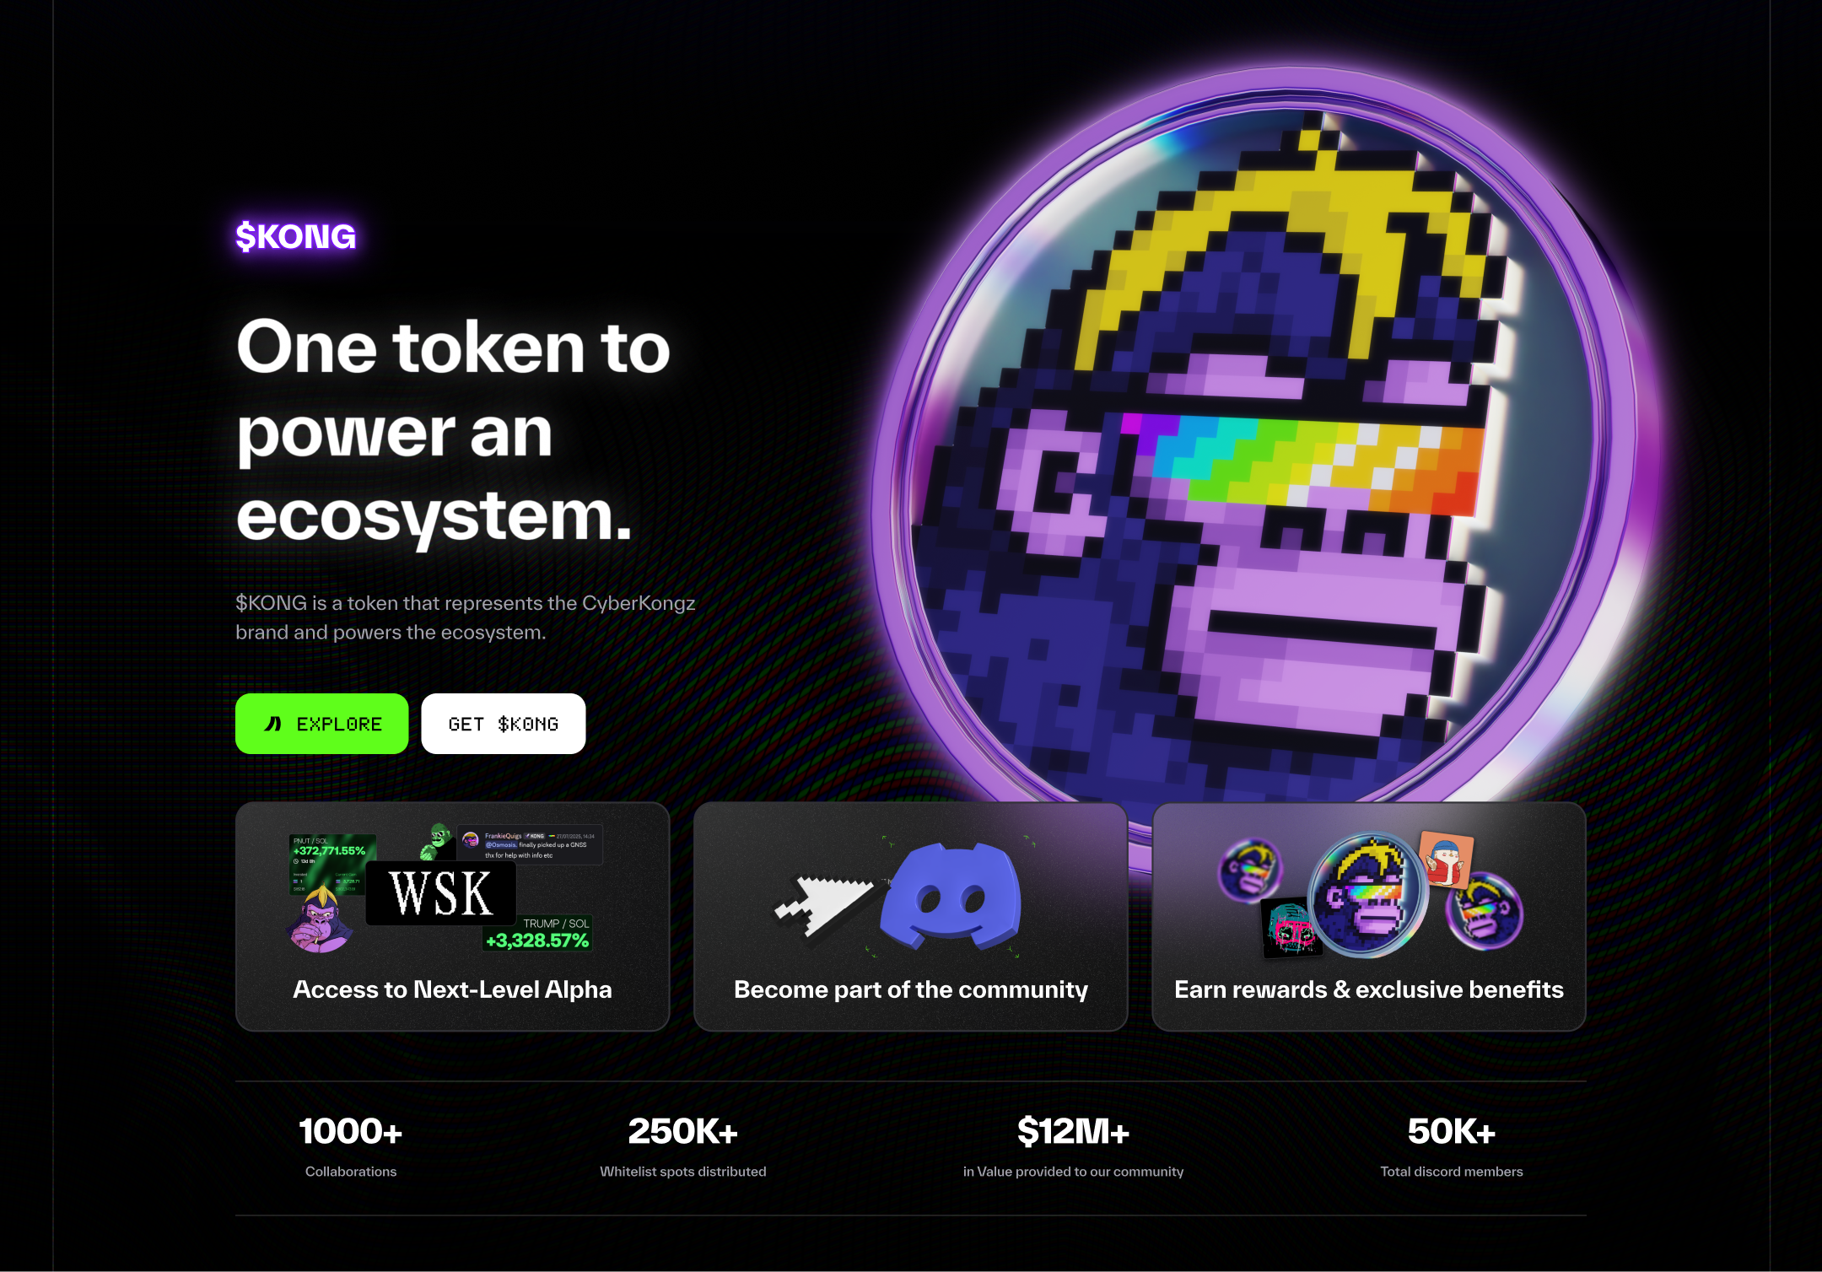Screen dimensions: 1822x1272
Task: Click the teal glitch NFT square thumbnail
Action: [1291, 928]
